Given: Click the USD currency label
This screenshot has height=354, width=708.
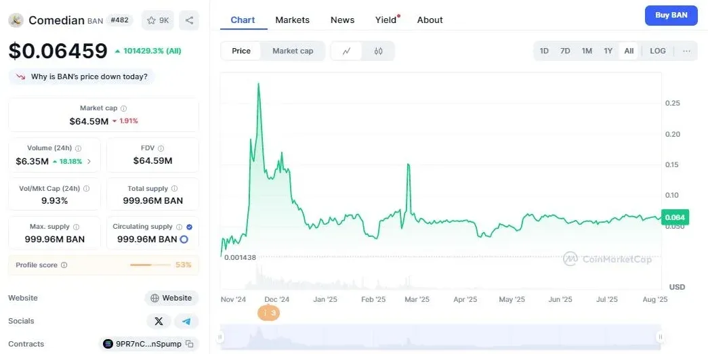Looking at the screenshot, I should [677, 287].
